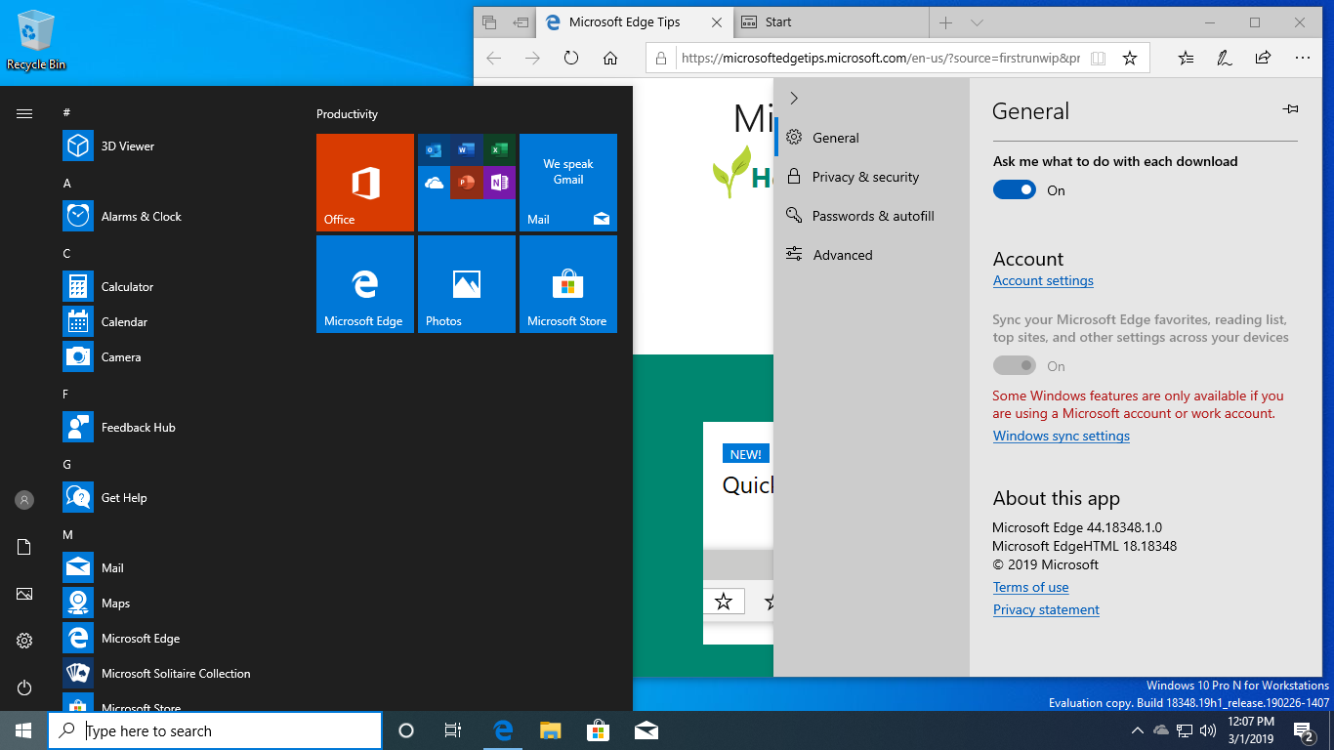Open Edge Settings and more menu

[1302, 59]
